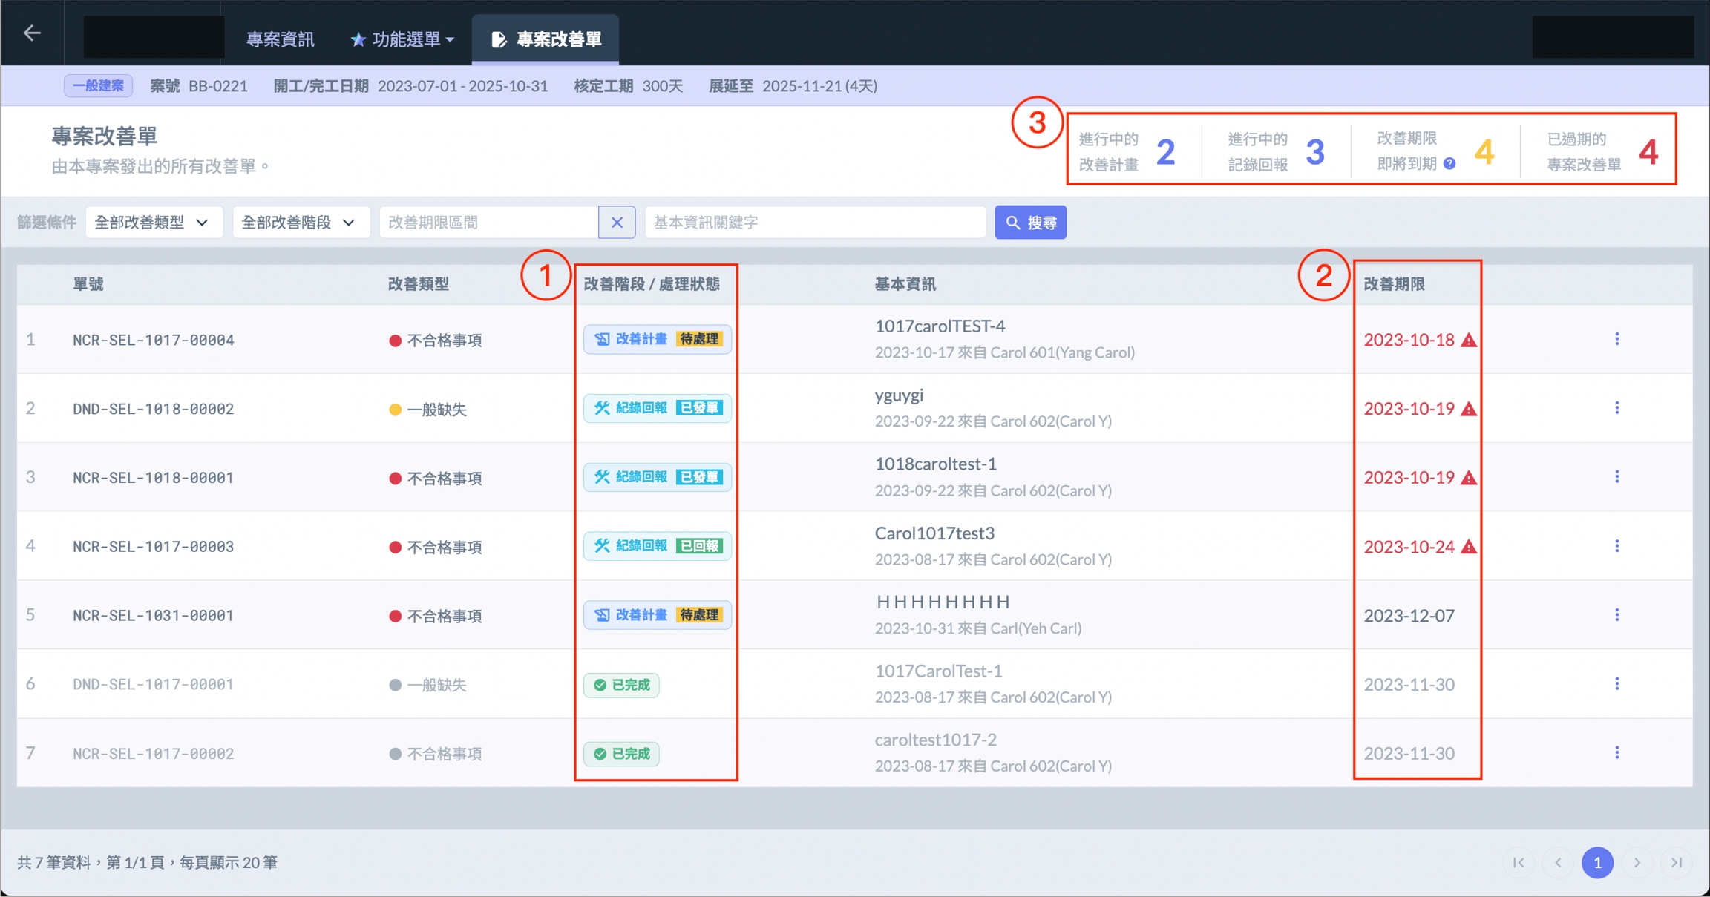Click the 改善期限區間 date range field
1710x897 pixels.
[x=488, y=223]
